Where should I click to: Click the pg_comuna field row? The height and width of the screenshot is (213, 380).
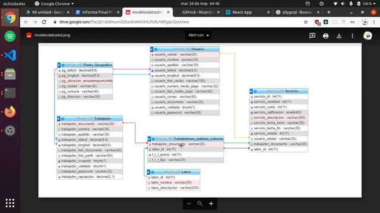click(85, 92)
